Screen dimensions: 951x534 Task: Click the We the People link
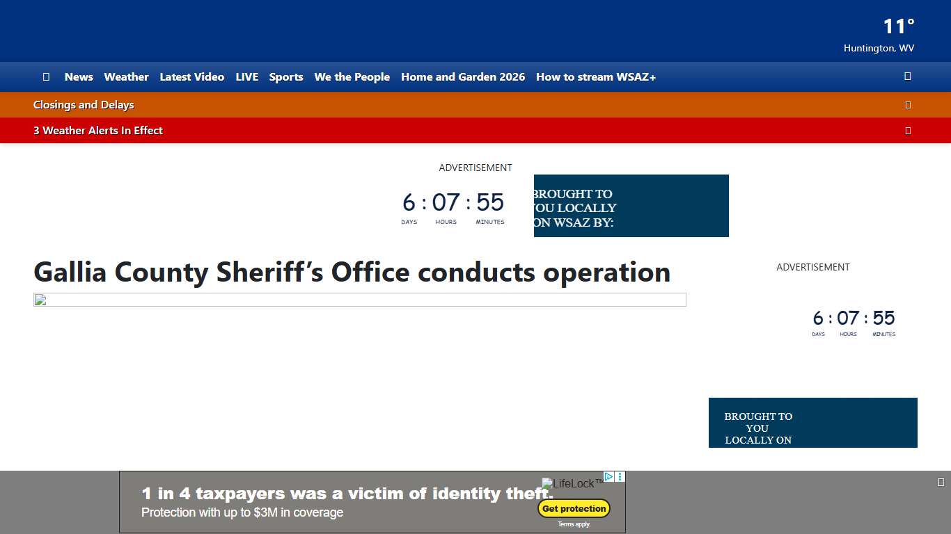coord(352,76)
